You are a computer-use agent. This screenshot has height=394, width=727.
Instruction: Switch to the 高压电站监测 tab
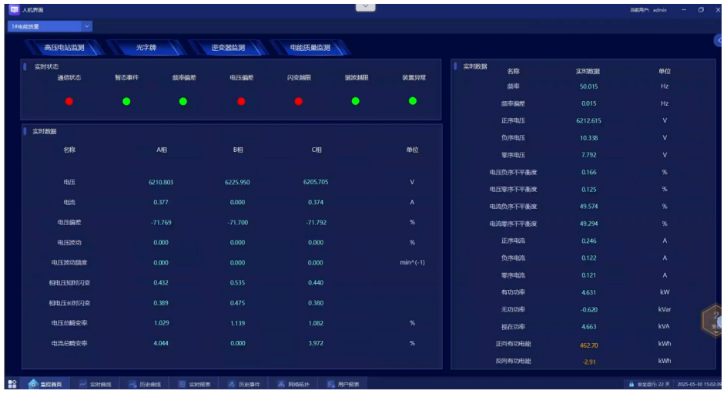point(64,48)
